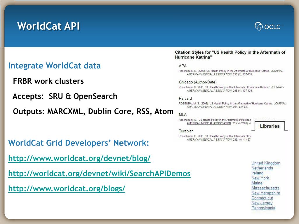Click the Pennsylvania link

point(263,208)
